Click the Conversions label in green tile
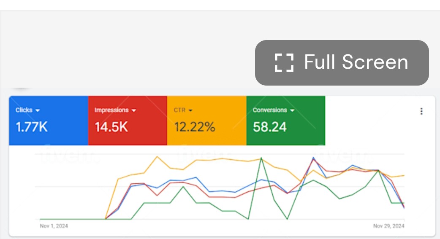The image size is (440, 239). click(x=270, y=110)
